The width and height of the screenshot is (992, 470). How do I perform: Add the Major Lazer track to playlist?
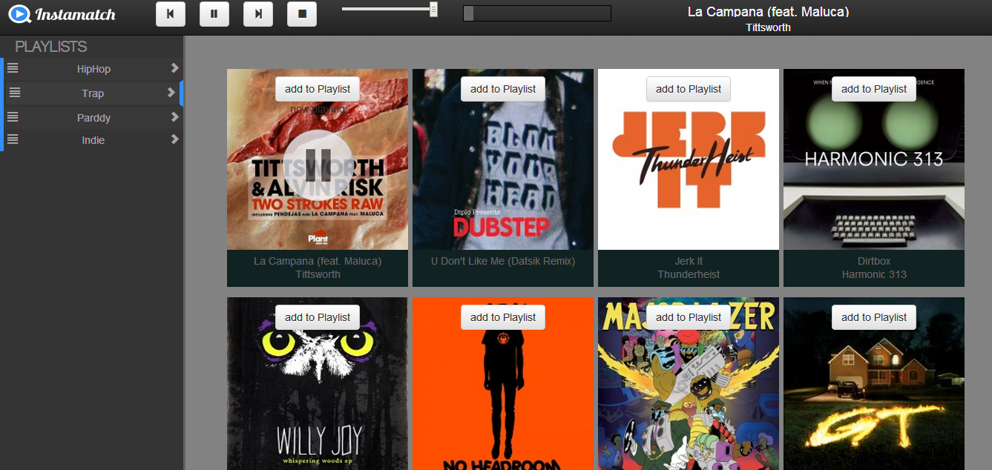(x=689, y=317)
